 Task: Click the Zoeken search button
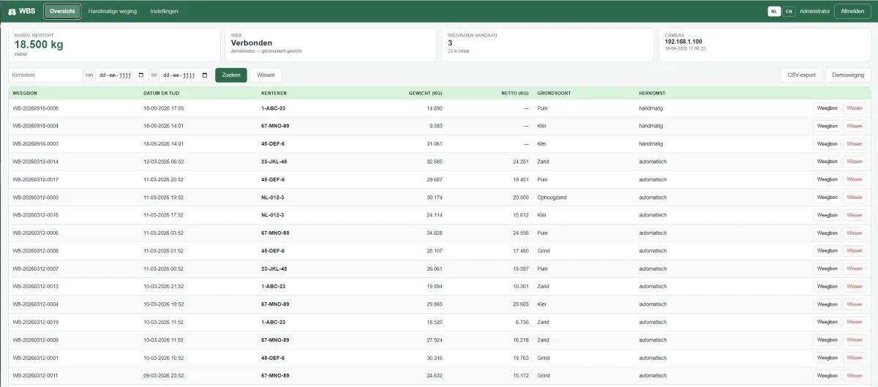231,75
